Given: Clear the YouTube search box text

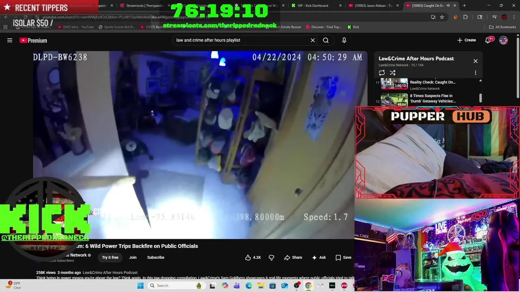Looking at the screenshot, I should coord(313,40).
